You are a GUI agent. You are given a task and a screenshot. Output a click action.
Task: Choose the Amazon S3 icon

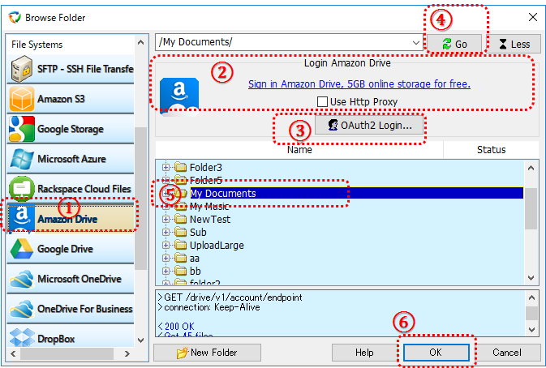[x=22, y=99]
